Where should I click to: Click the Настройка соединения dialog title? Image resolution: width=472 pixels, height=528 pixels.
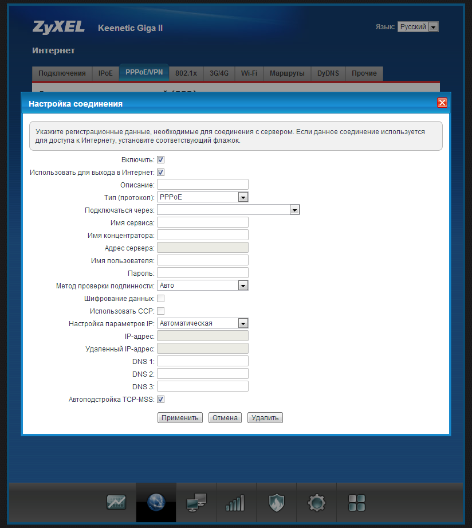coord(76,104)
